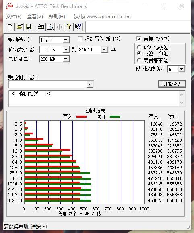Select 交叠 I/O(O) radio button
This screenshot has width=194, height=233.
[x=139, y=53]
